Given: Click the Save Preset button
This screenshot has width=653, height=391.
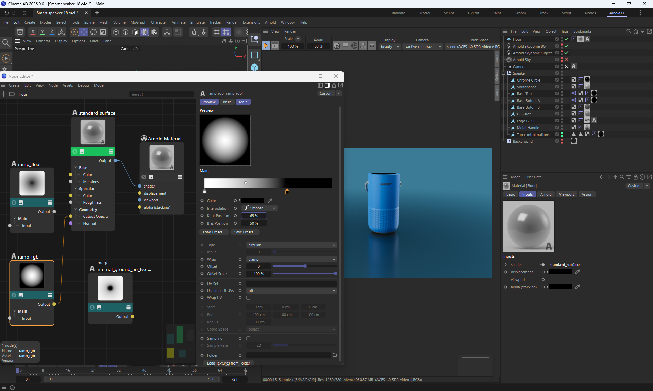Looking at the screenshot, I should click(245, 232).
